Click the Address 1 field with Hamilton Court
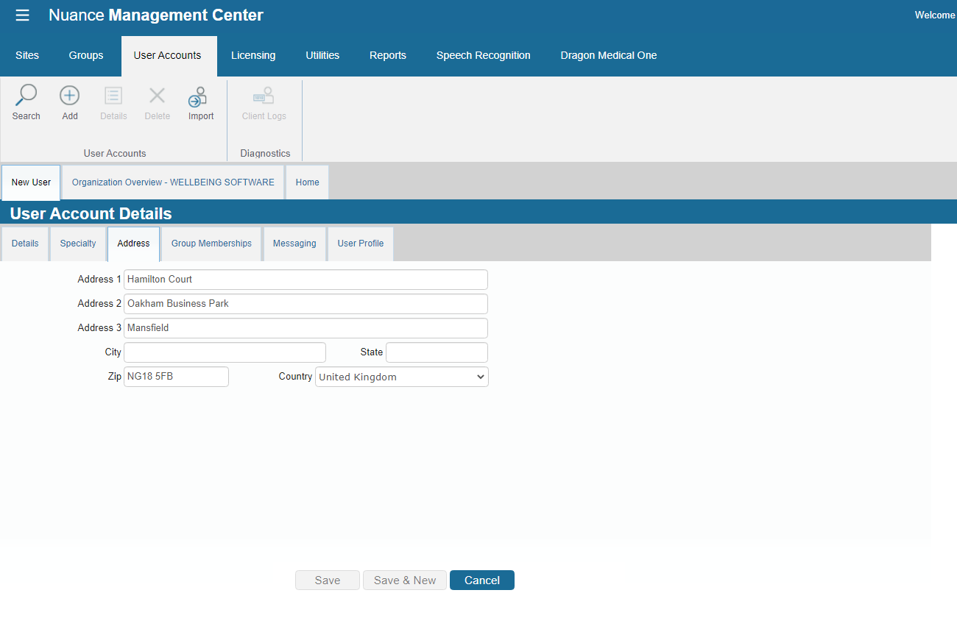The image size is (957, 618). point(306,280)
